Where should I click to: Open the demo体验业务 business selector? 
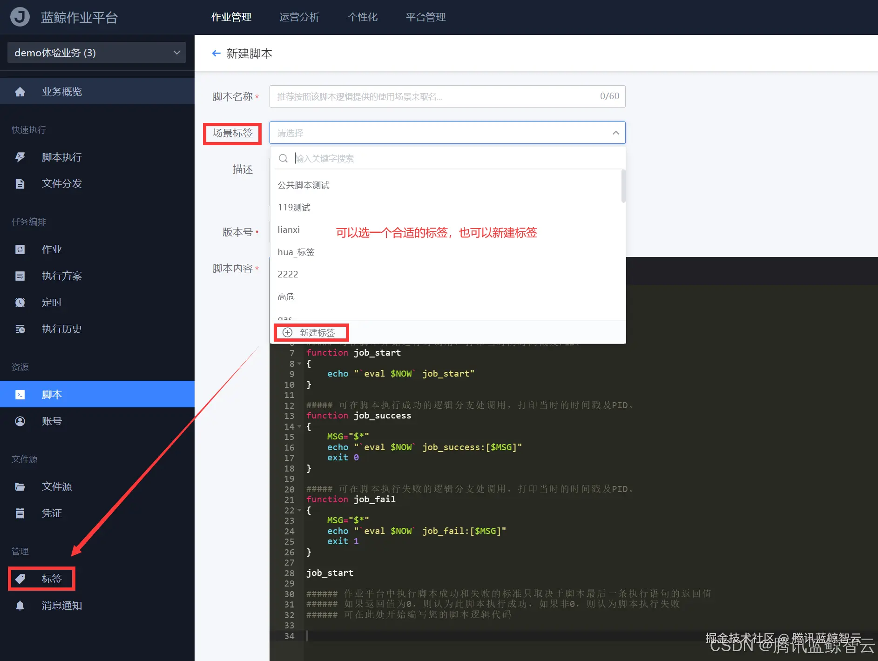click(x=97, y=53)
